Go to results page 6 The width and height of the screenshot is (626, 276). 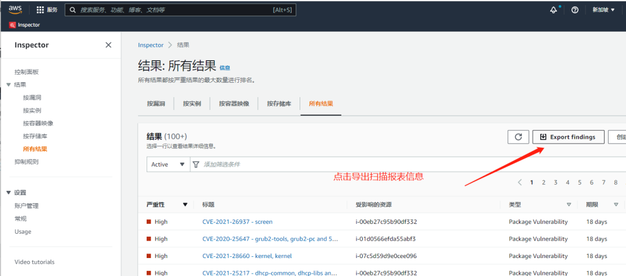[591, 182]
